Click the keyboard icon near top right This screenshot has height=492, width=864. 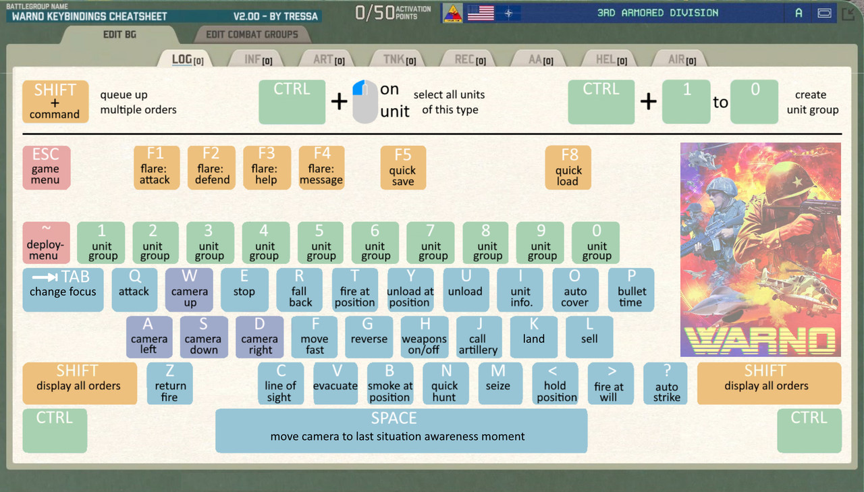823,12
